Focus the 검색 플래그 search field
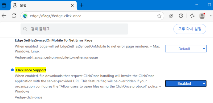Viewport: 213px width, 103px height. click(74, 29)
